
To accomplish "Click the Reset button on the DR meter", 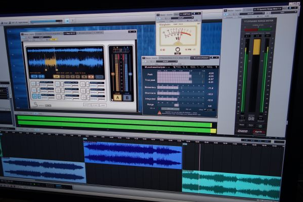I will [x=242, y=125].
